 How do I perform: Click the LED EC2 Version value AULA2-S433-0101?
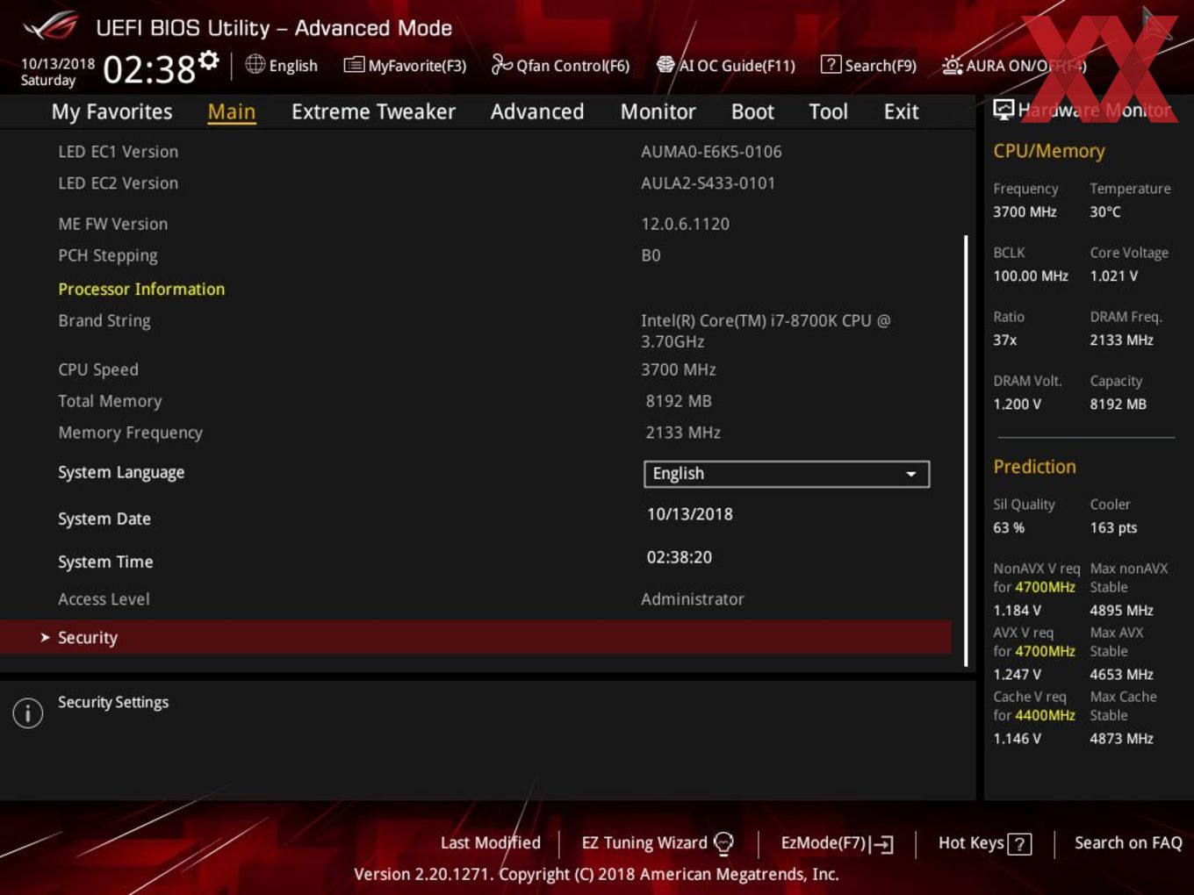[x=708, y=183]
